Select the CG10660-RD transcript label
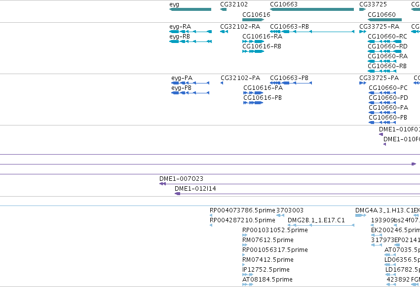The width and height of the screenshot is (420, 287). pos(387,46)
